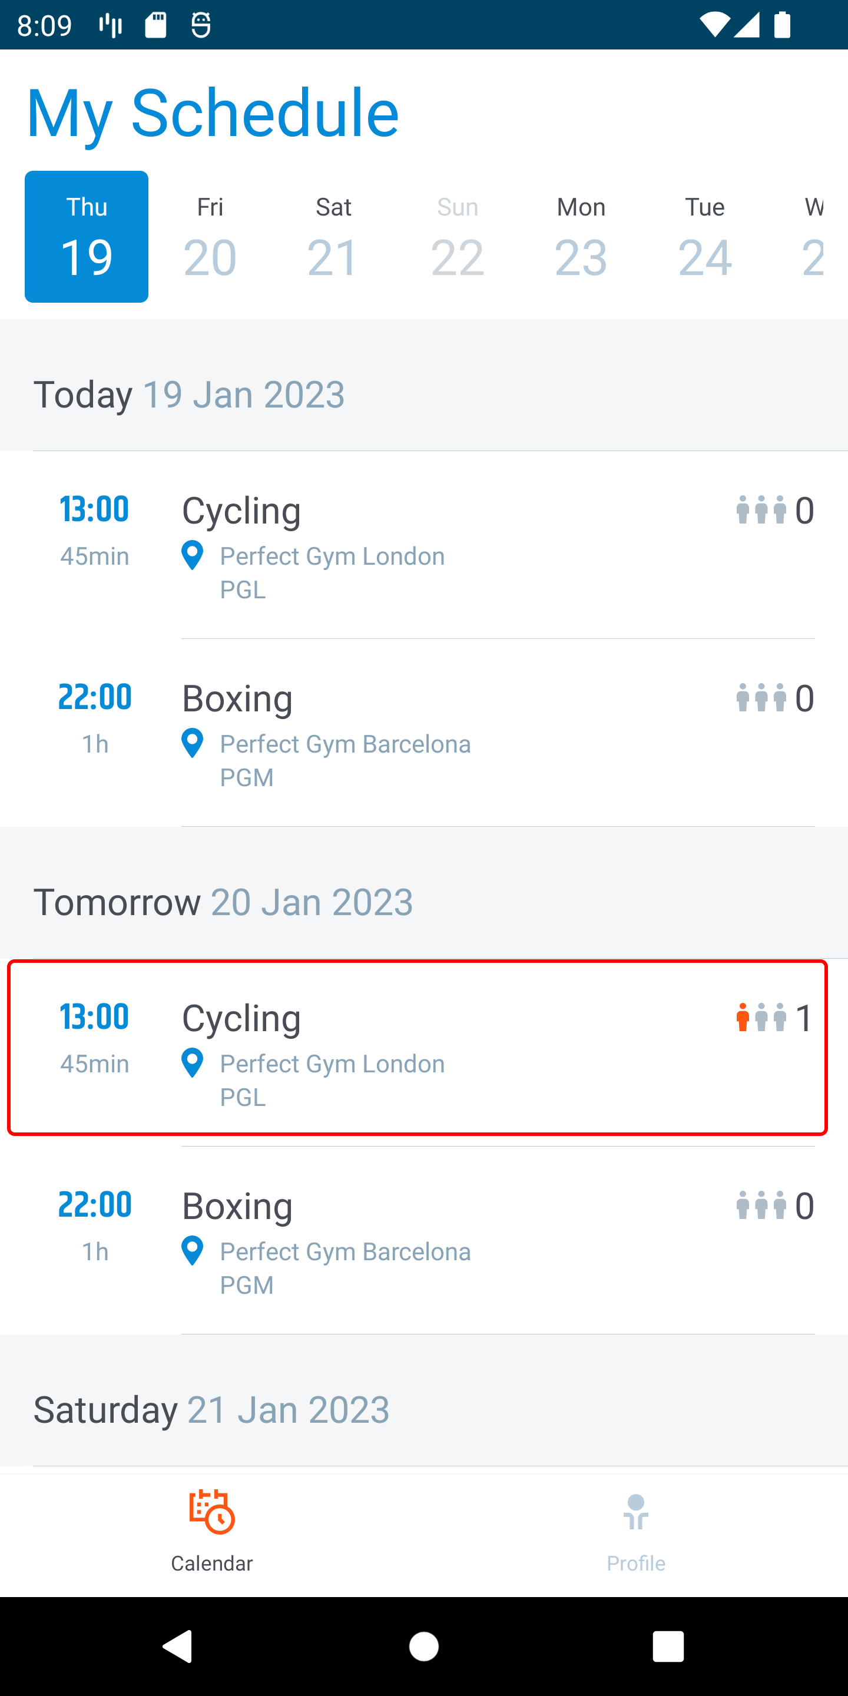Tap attendee icons on tomorrow's Cycling class
Viewport: 848px width, 1696px height.
coord(761,1017)
